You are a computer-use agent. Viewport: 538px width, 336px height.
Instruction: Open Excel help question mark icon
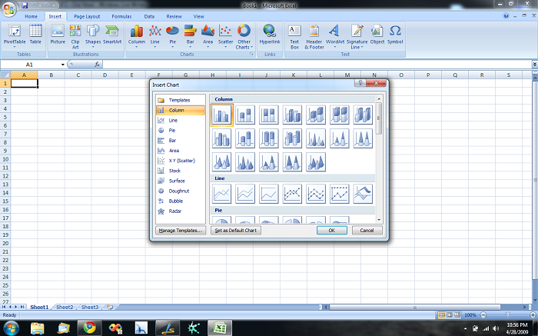[x=506, y=16]
